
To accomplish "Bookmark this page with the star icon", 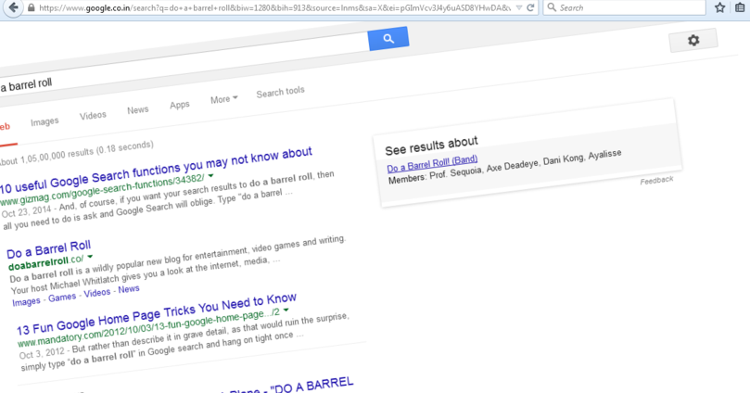I will [x=719, y=7].
